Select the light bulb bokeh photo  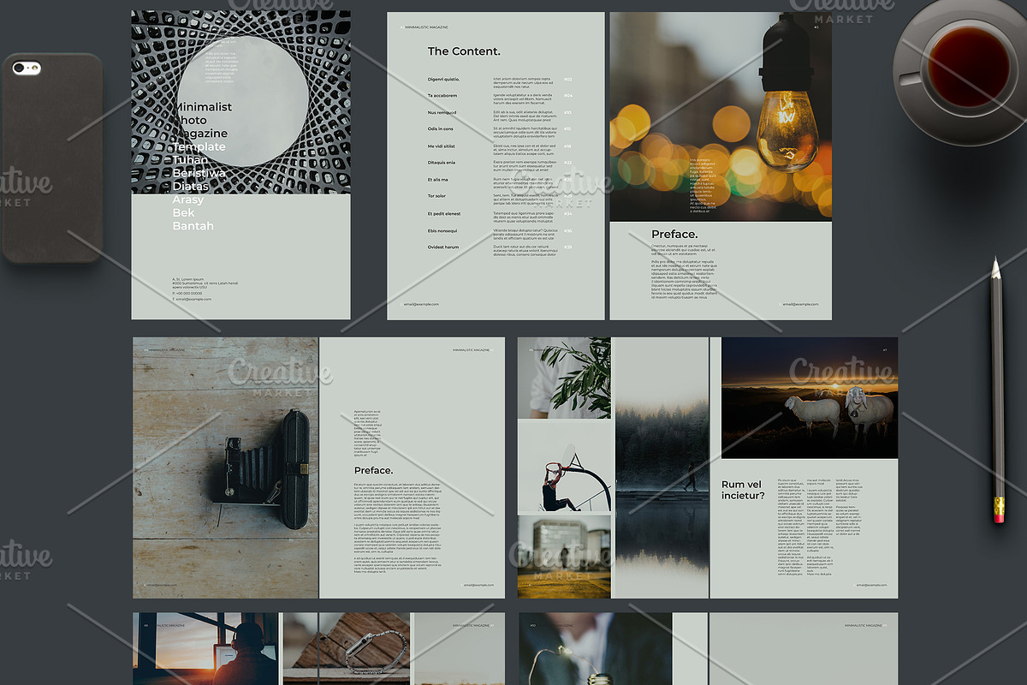(x=721, y=116)
